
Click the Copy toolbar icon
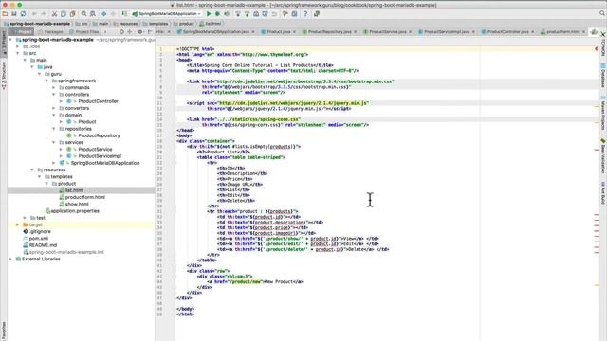tap(64, 14)
